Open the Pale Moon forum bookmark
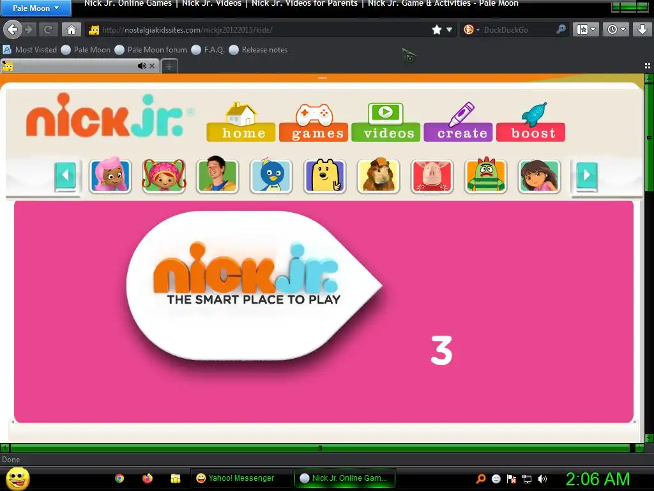Image resolution: width=654 pixels, height=491 pixels. (151, 50)
